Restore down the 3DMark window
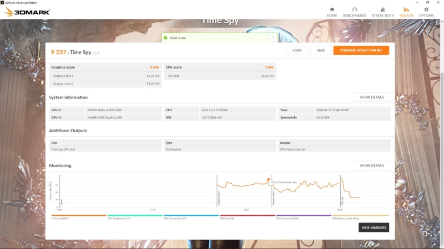The width and height of the screenshot is (444, 249). coord(427,3)
